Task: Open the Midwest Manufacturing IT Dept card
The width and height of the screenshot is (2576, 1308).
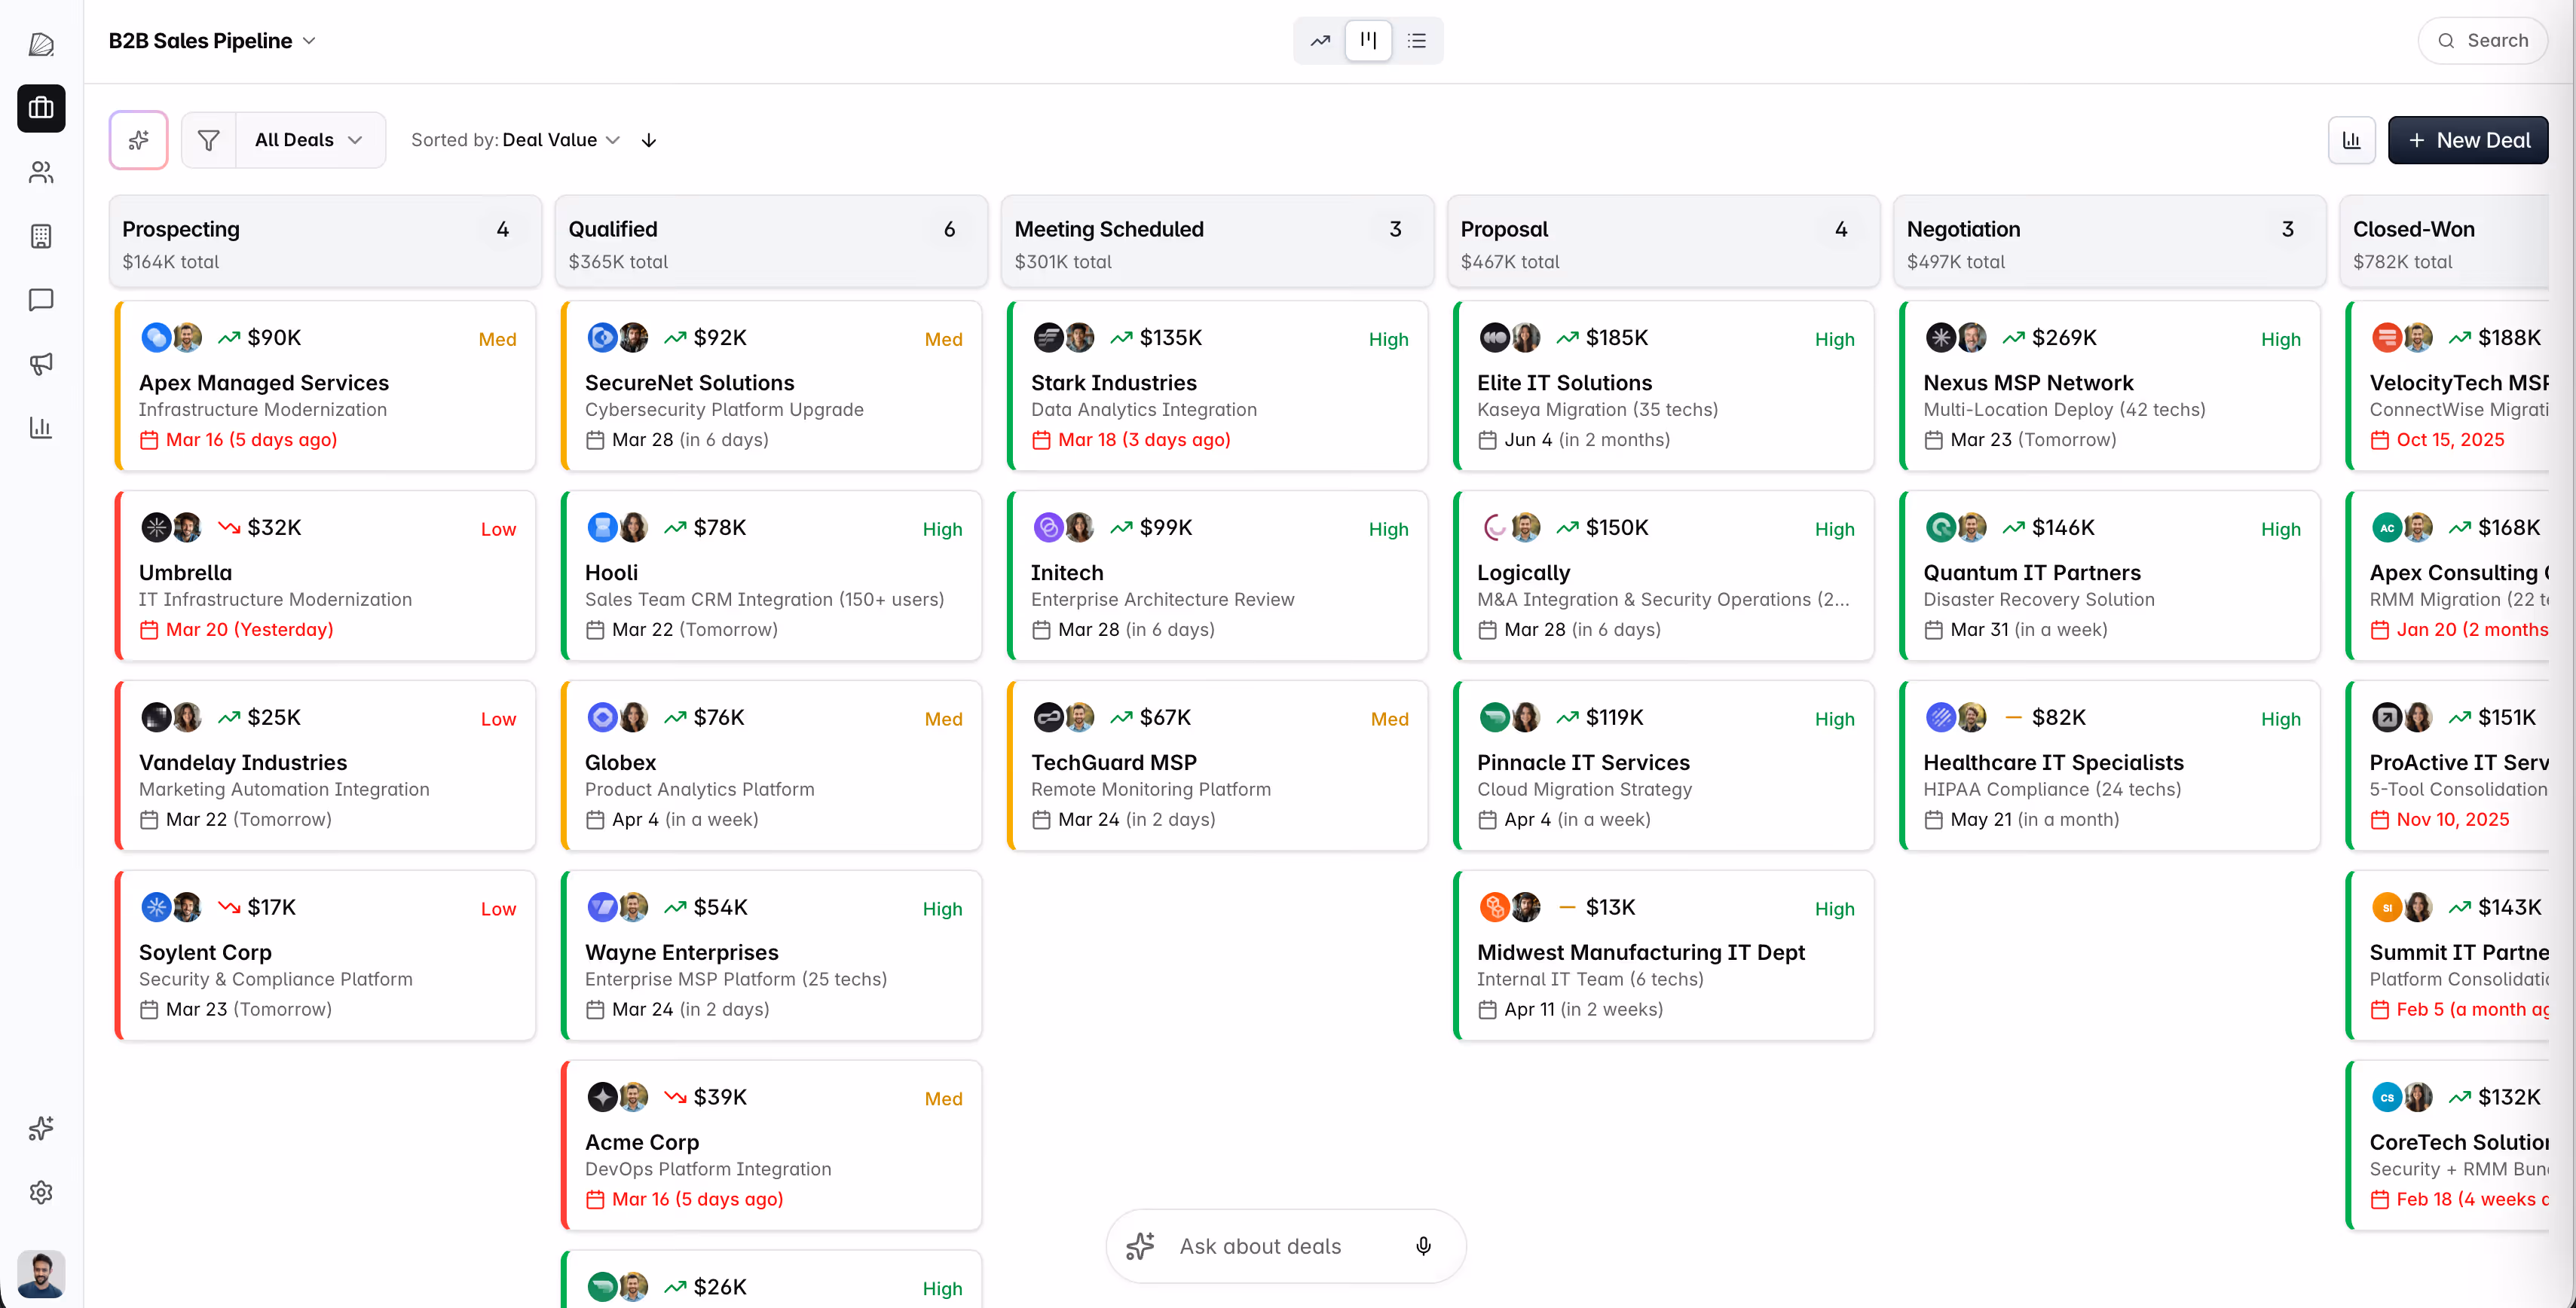Action: tap(1663, 956)
